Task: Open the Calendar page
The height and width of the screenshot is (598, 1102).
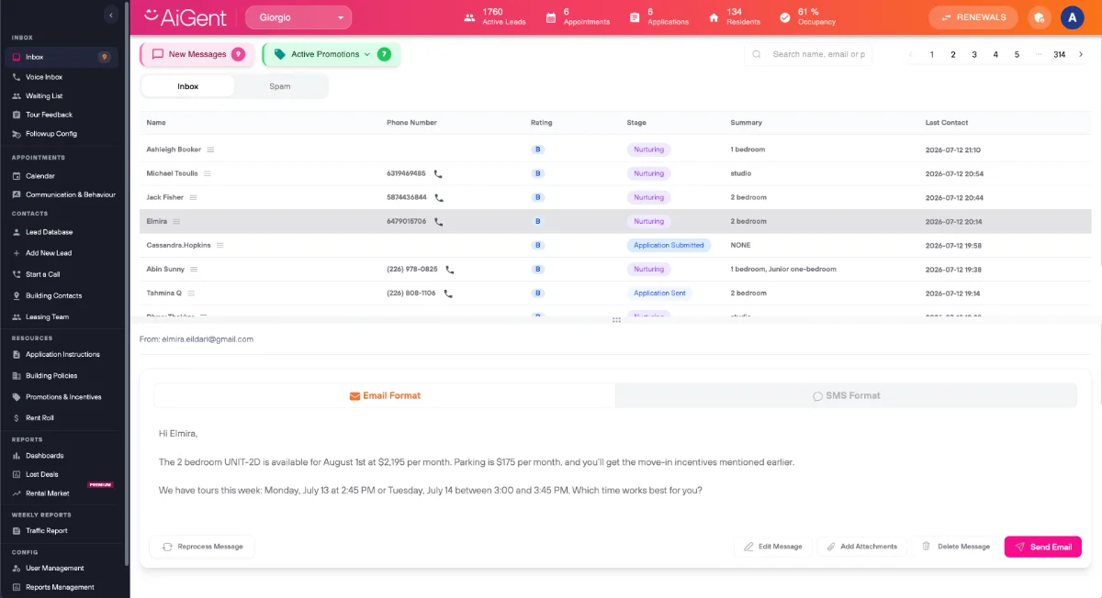Action: pyautogui.click(x=40, y=175)
